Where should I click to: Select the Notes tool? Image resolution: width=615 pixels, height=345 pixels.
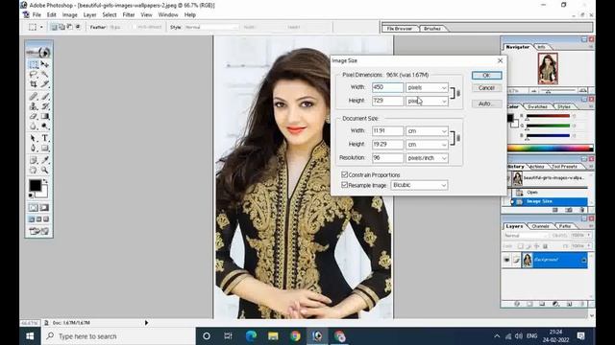pyautogui.click(x=34, y=160)
